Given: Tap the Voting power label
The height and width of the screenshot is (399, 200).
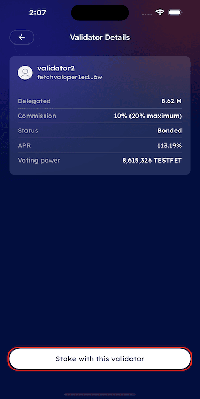Looking at the screenshot, I should (39, 161).
